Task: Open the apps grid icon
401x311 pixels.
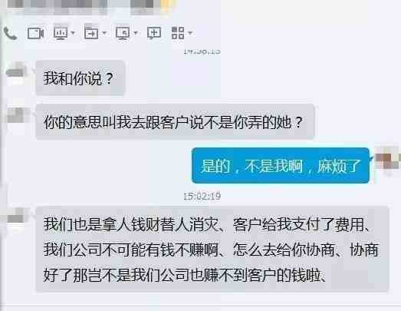Action: [178, 33]
